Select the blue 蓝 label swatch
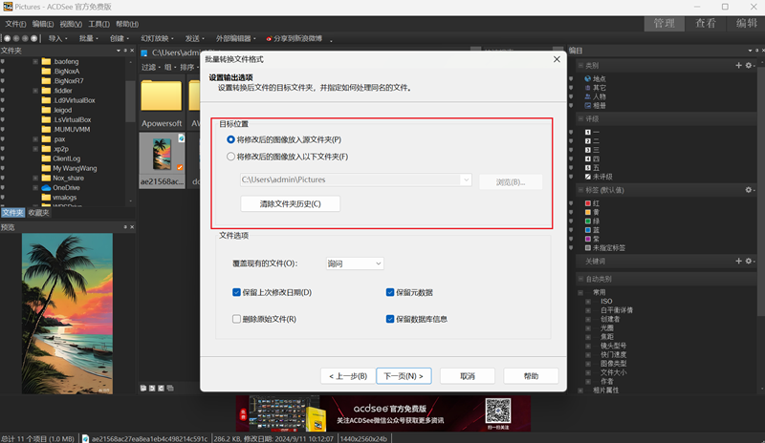This screenshot has width=765, height=443. coord(588,230)
